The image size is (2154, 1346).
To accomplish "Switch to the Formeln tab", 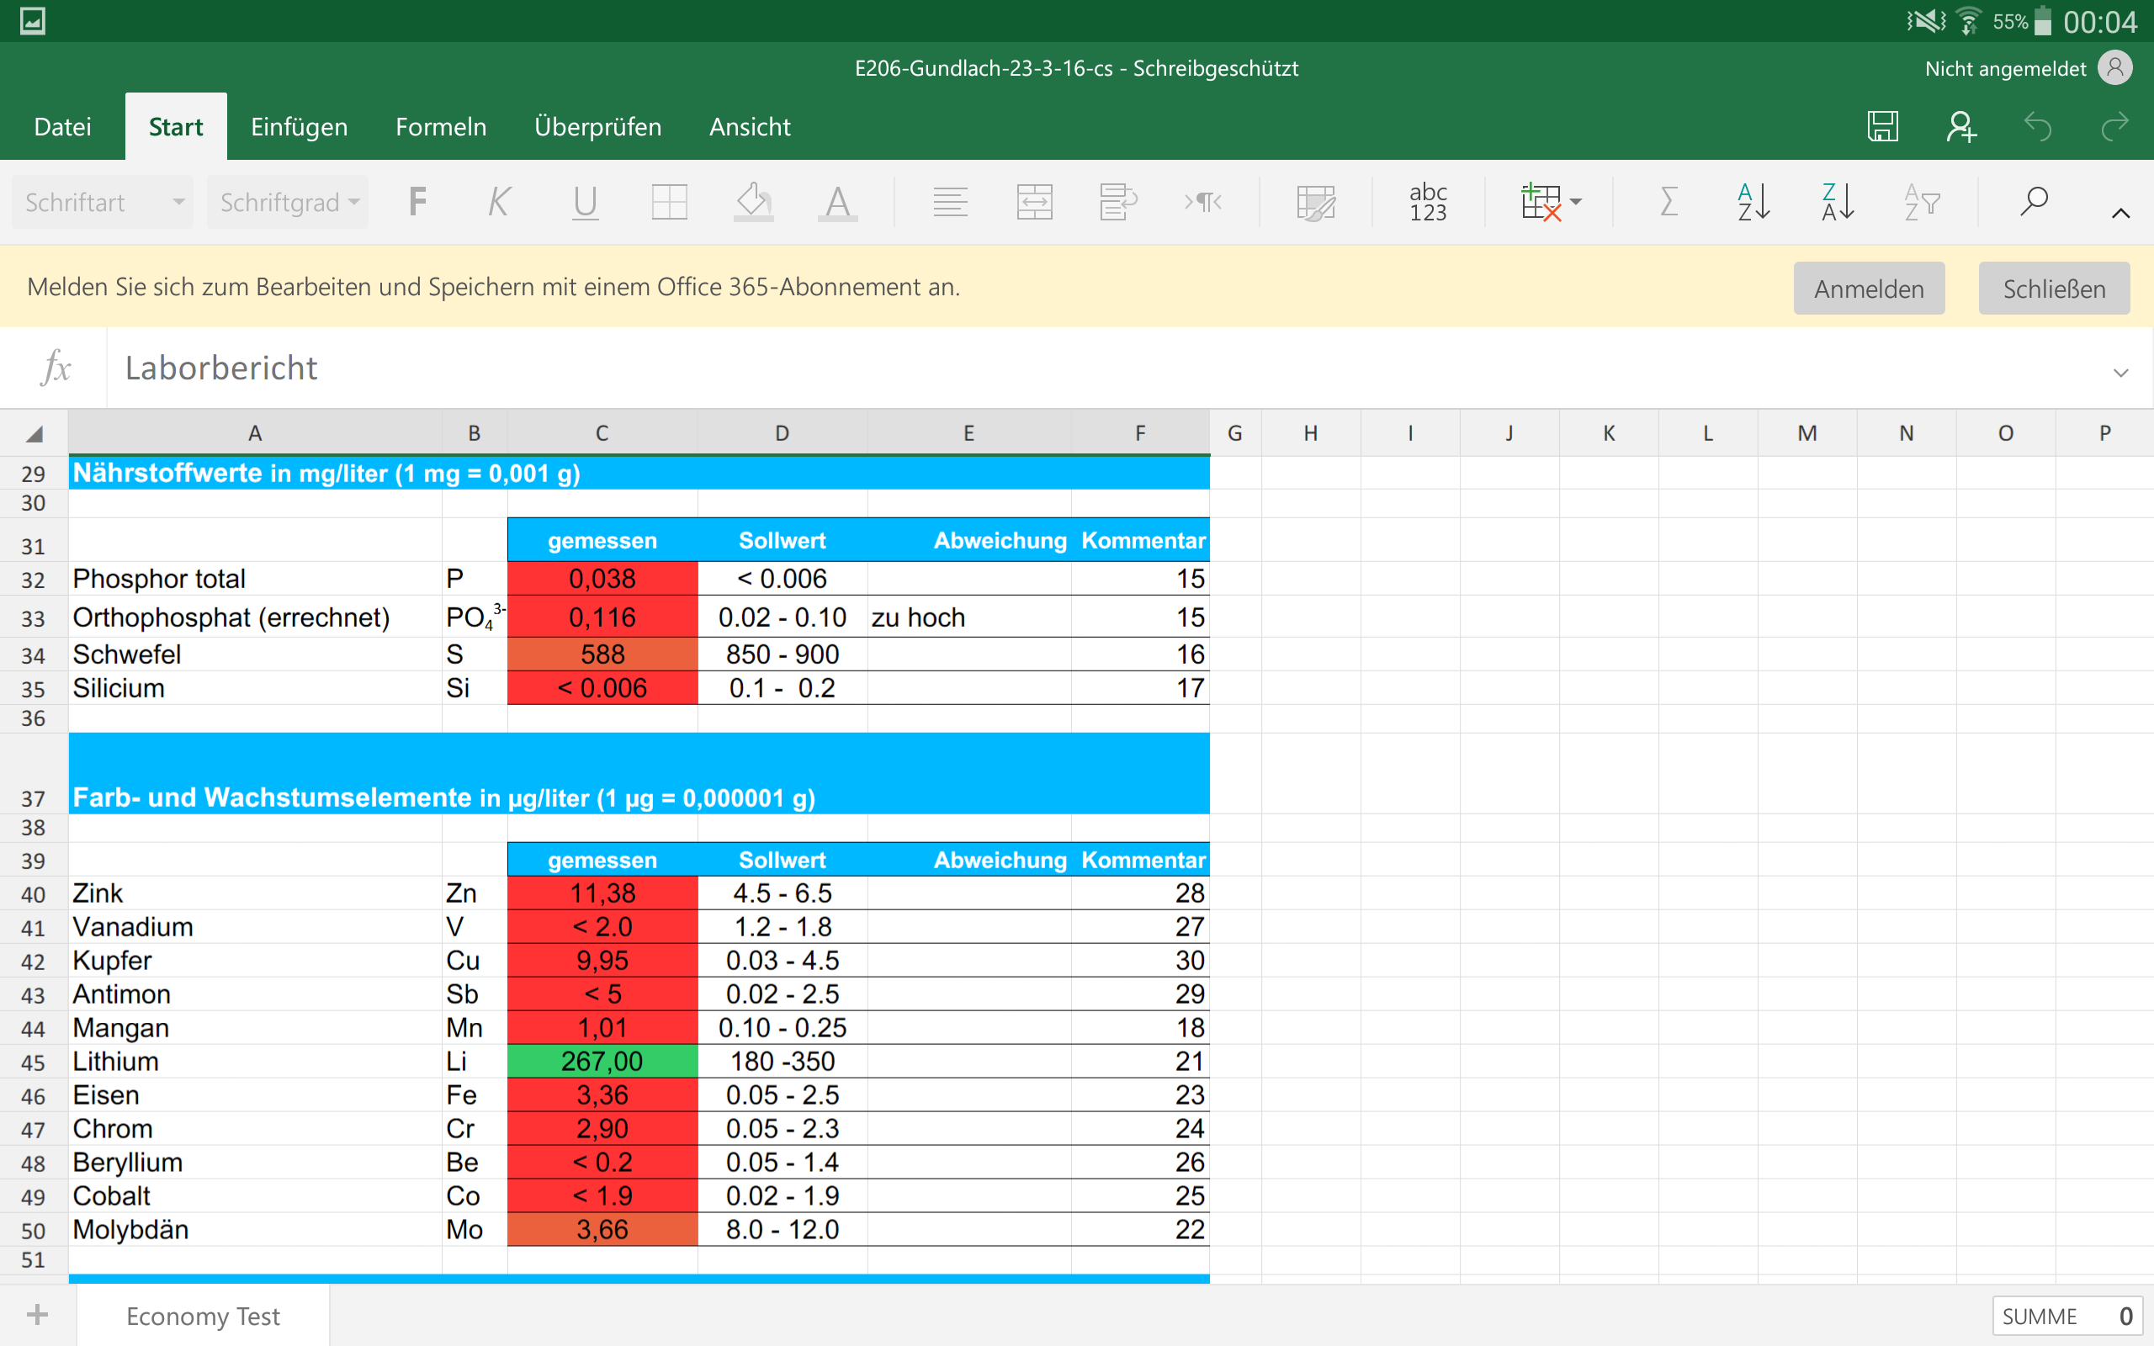I will click(x=441, y=126).
